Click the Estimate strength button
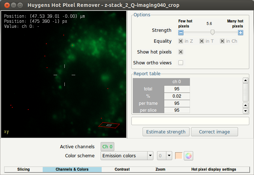The image size is (254, 175). coord(166,132)
